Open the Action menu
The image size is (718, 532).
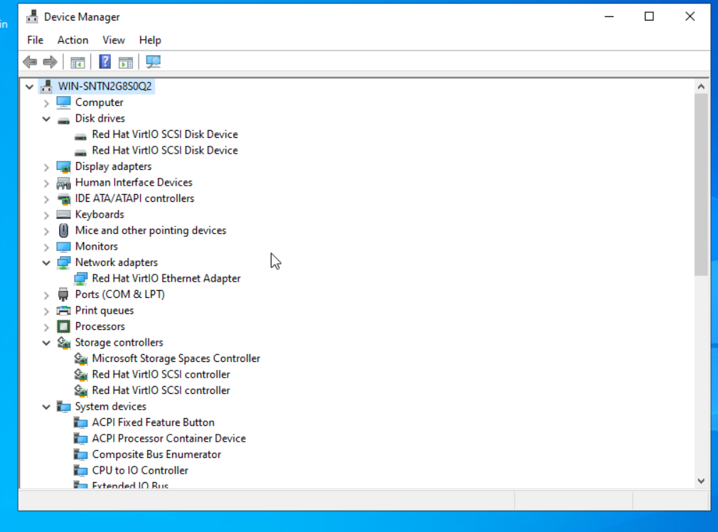(73, 41)
